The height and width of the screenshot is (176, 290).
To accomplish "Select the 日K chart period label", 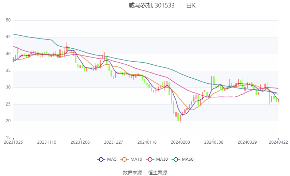I will [191, 5].
